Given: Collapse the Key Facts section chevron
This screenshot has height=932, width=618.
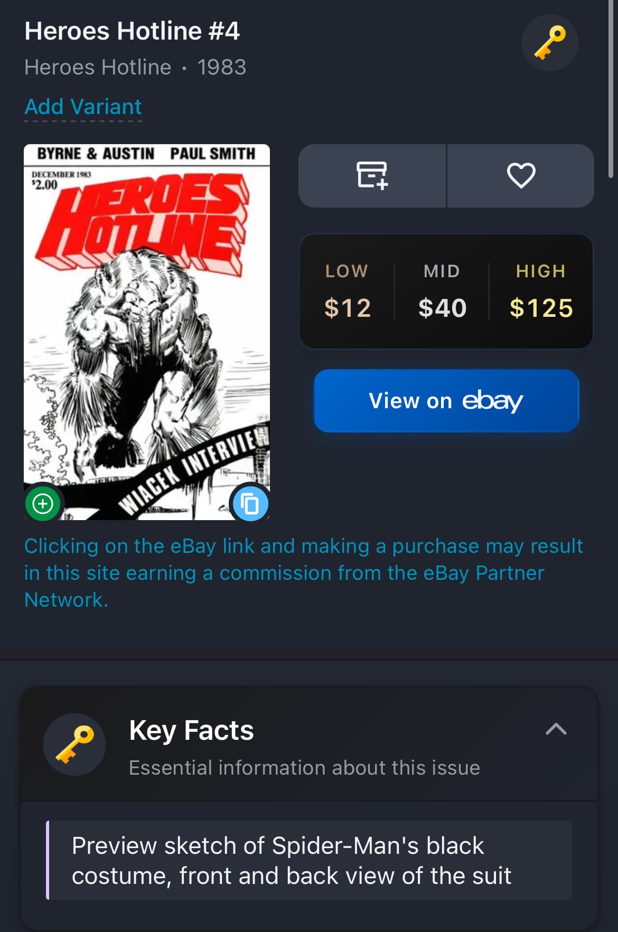Looking at the screenshot, I should [x=556, y=729].
